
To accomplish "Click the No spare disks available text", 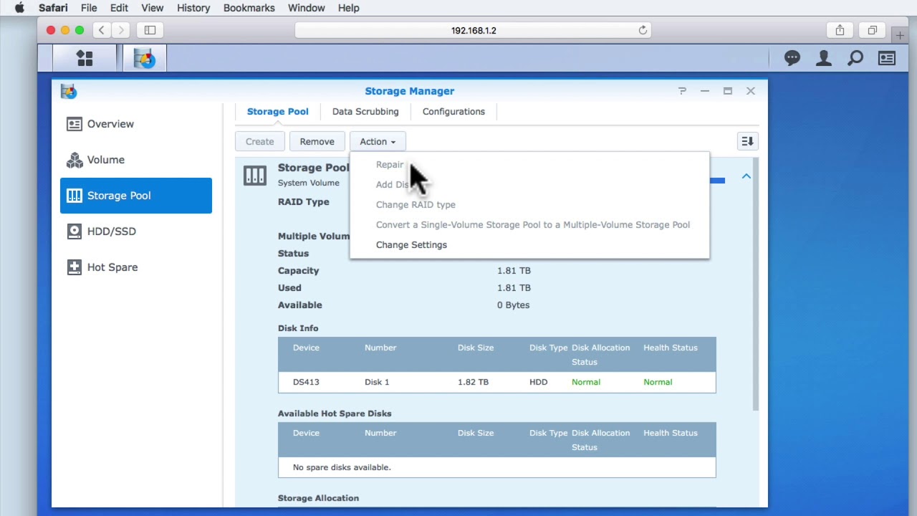I will (x=342, y=467).
